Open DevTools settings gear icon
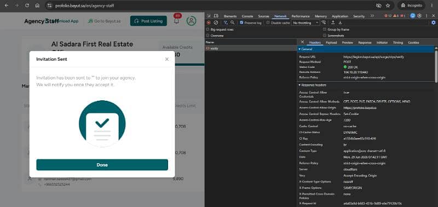 [x=419, y=16]
